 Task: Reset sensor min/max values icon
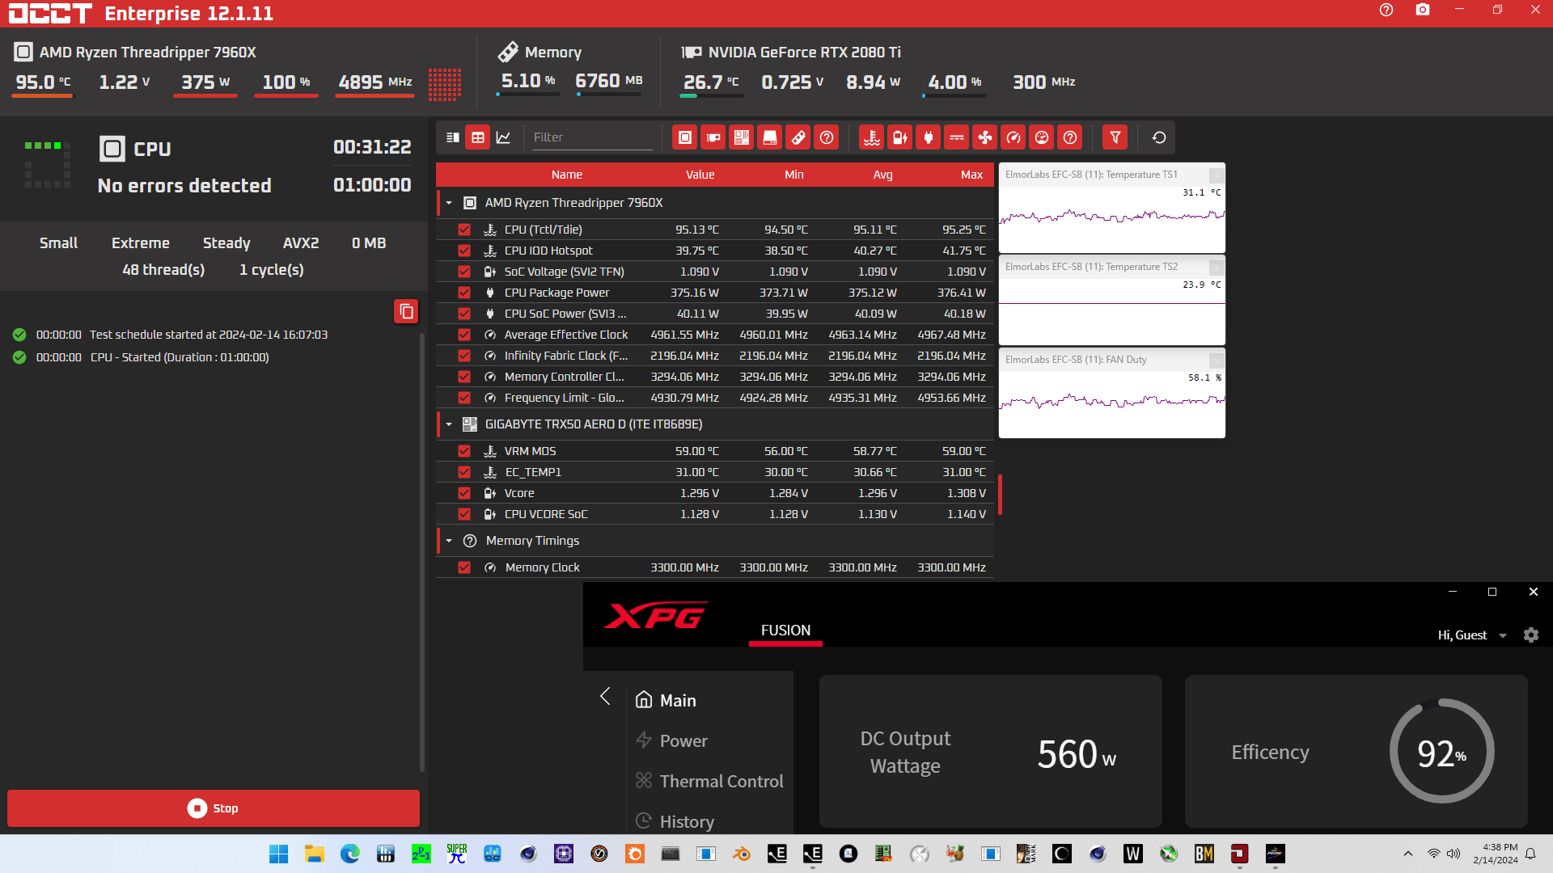point(1159,137)
